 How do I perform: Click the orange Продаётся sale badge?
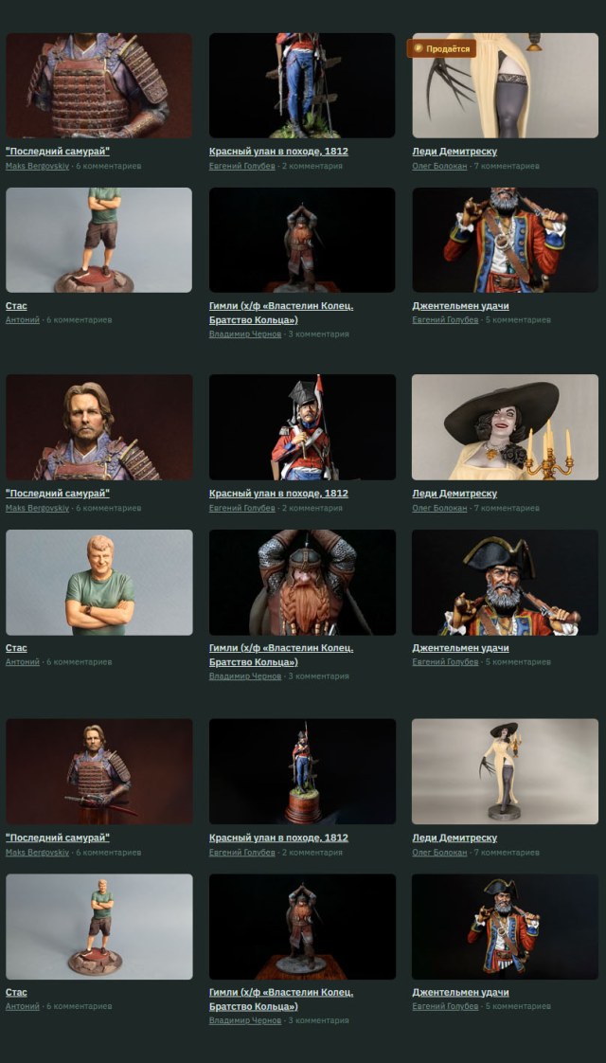(x=441, y=49)
